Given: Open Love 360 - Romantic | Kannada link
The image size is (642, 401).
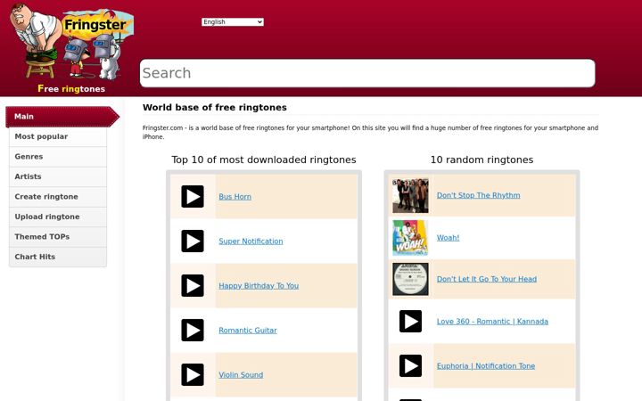Looking at the screenshot, I should tap(492, 322).
